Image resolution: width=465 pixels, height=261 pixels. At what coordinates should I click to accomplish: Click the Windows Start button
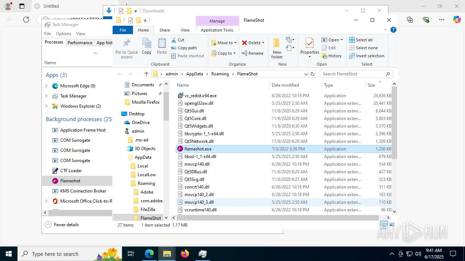point(9,254)
